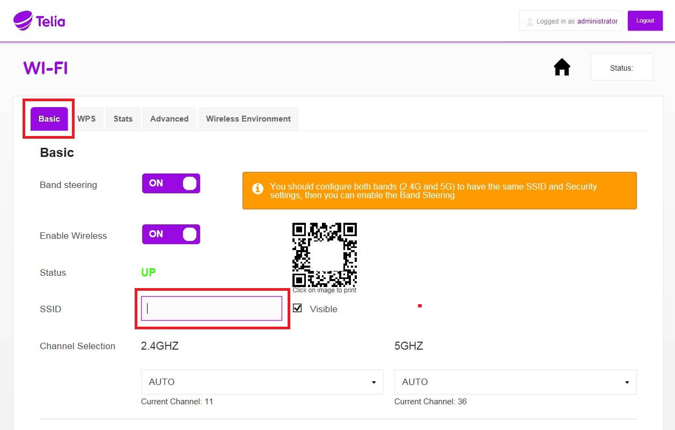Go to home via house icon
Viewport: 675px width, 430px height.
pyautogui.click(x=562, y=67)
